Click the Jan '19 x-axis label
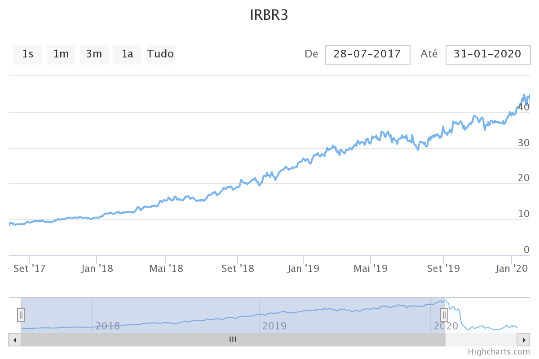The width and height of the screenshot is (539, 359). [303, 269]
